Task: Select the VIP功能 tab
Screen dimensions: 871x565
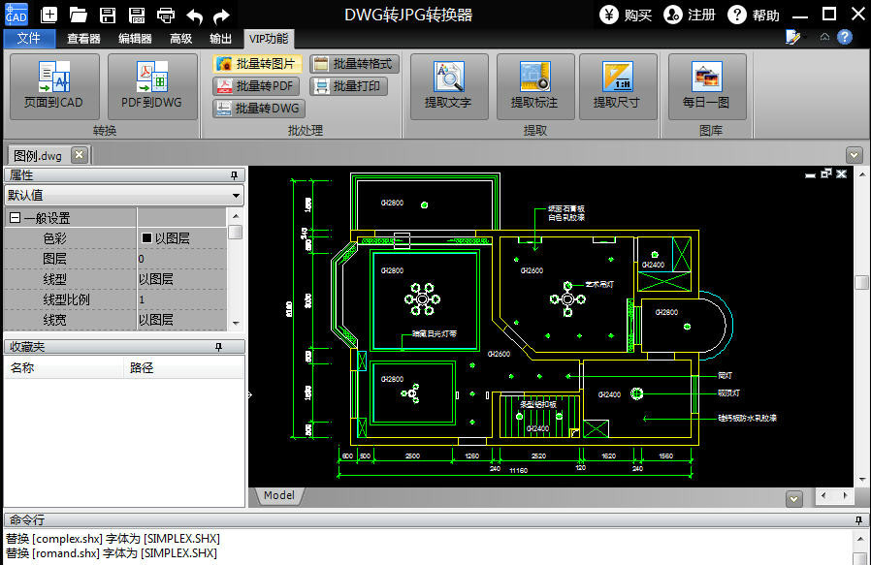Action: pyautogui.click(x=269, y=39)
